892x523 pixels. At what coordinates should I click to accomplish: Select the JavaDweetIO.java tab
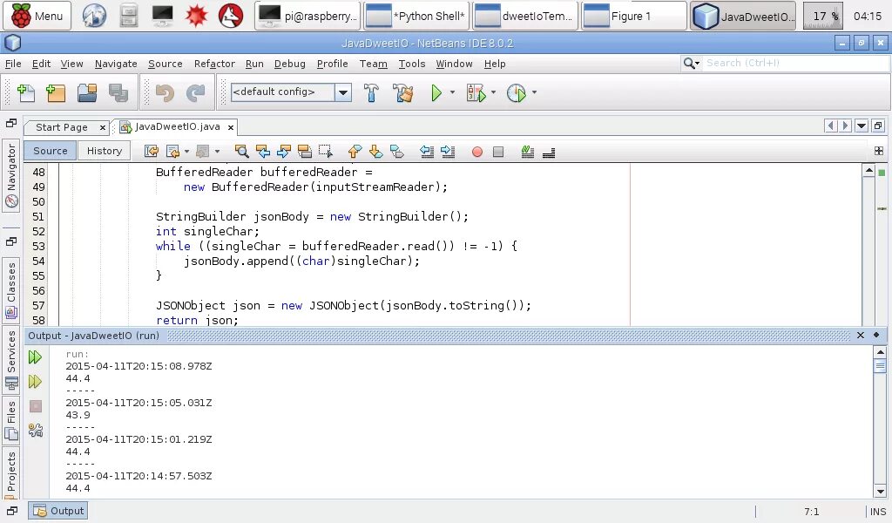click(177, 127)
